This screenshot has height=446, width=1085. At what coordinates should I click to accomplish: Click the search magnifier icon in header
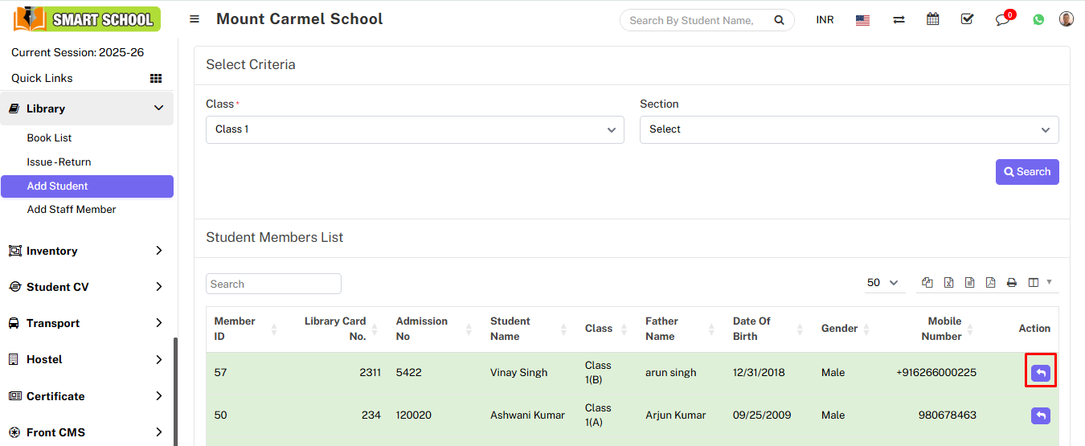779,20
